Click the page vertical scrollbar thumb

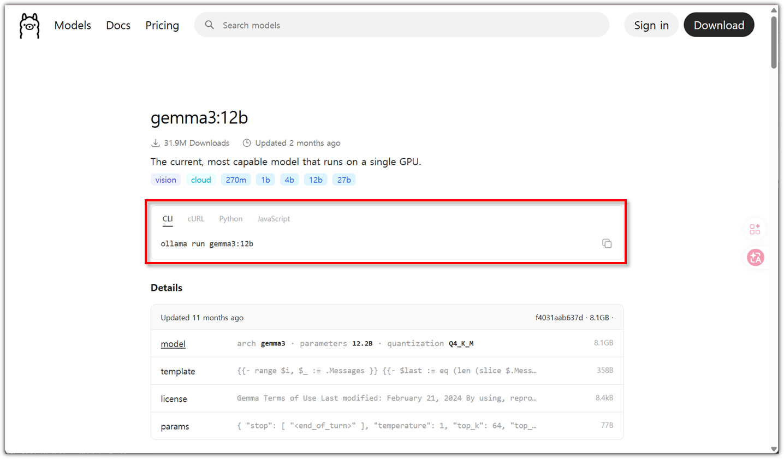[774, 42]
